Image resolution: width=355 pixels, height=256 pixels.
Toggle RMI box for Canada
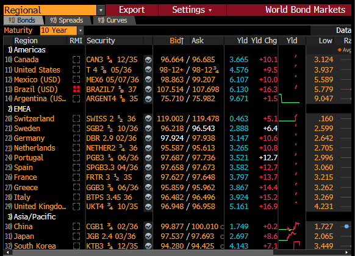pos(76,60)
